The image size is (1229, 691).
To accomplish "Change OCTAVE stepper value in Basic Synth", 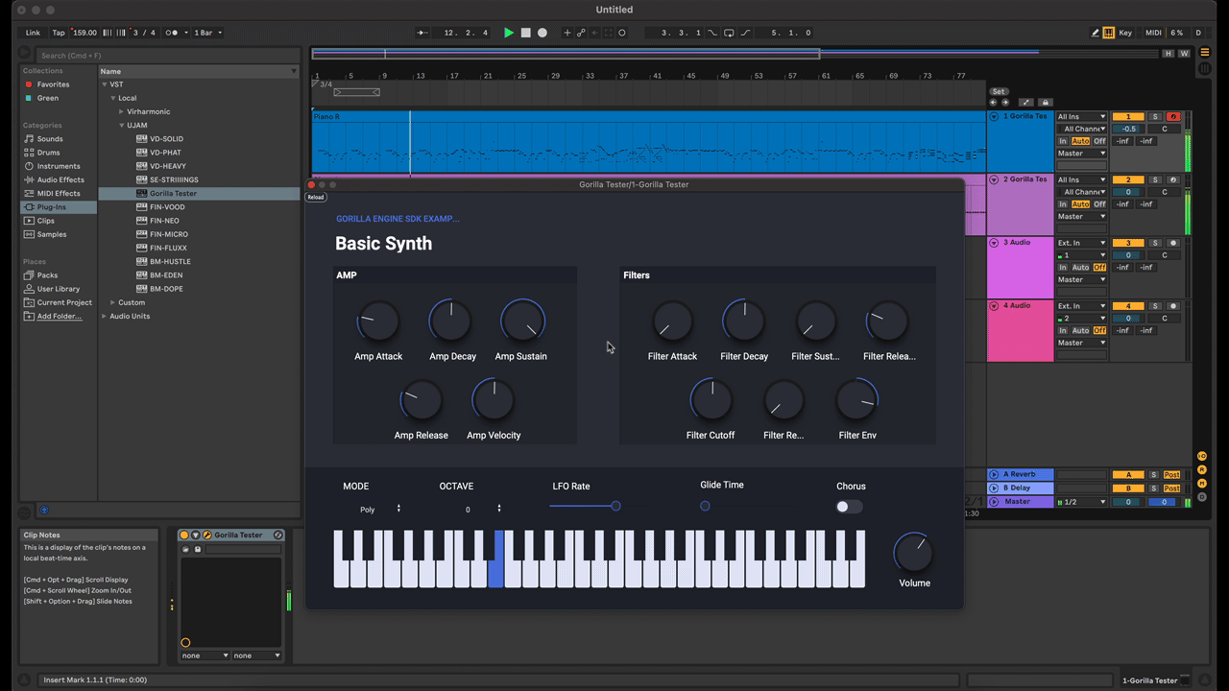I will coord(499,509).
